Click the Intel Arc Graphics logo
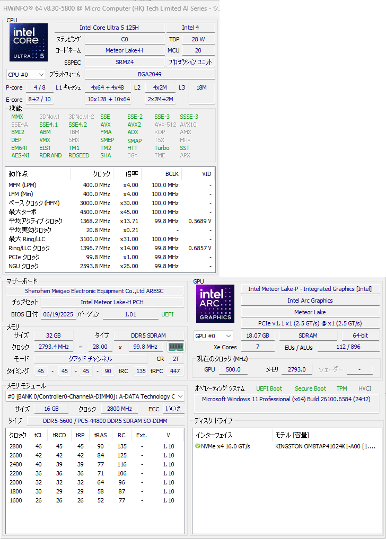 pos(215,304)
